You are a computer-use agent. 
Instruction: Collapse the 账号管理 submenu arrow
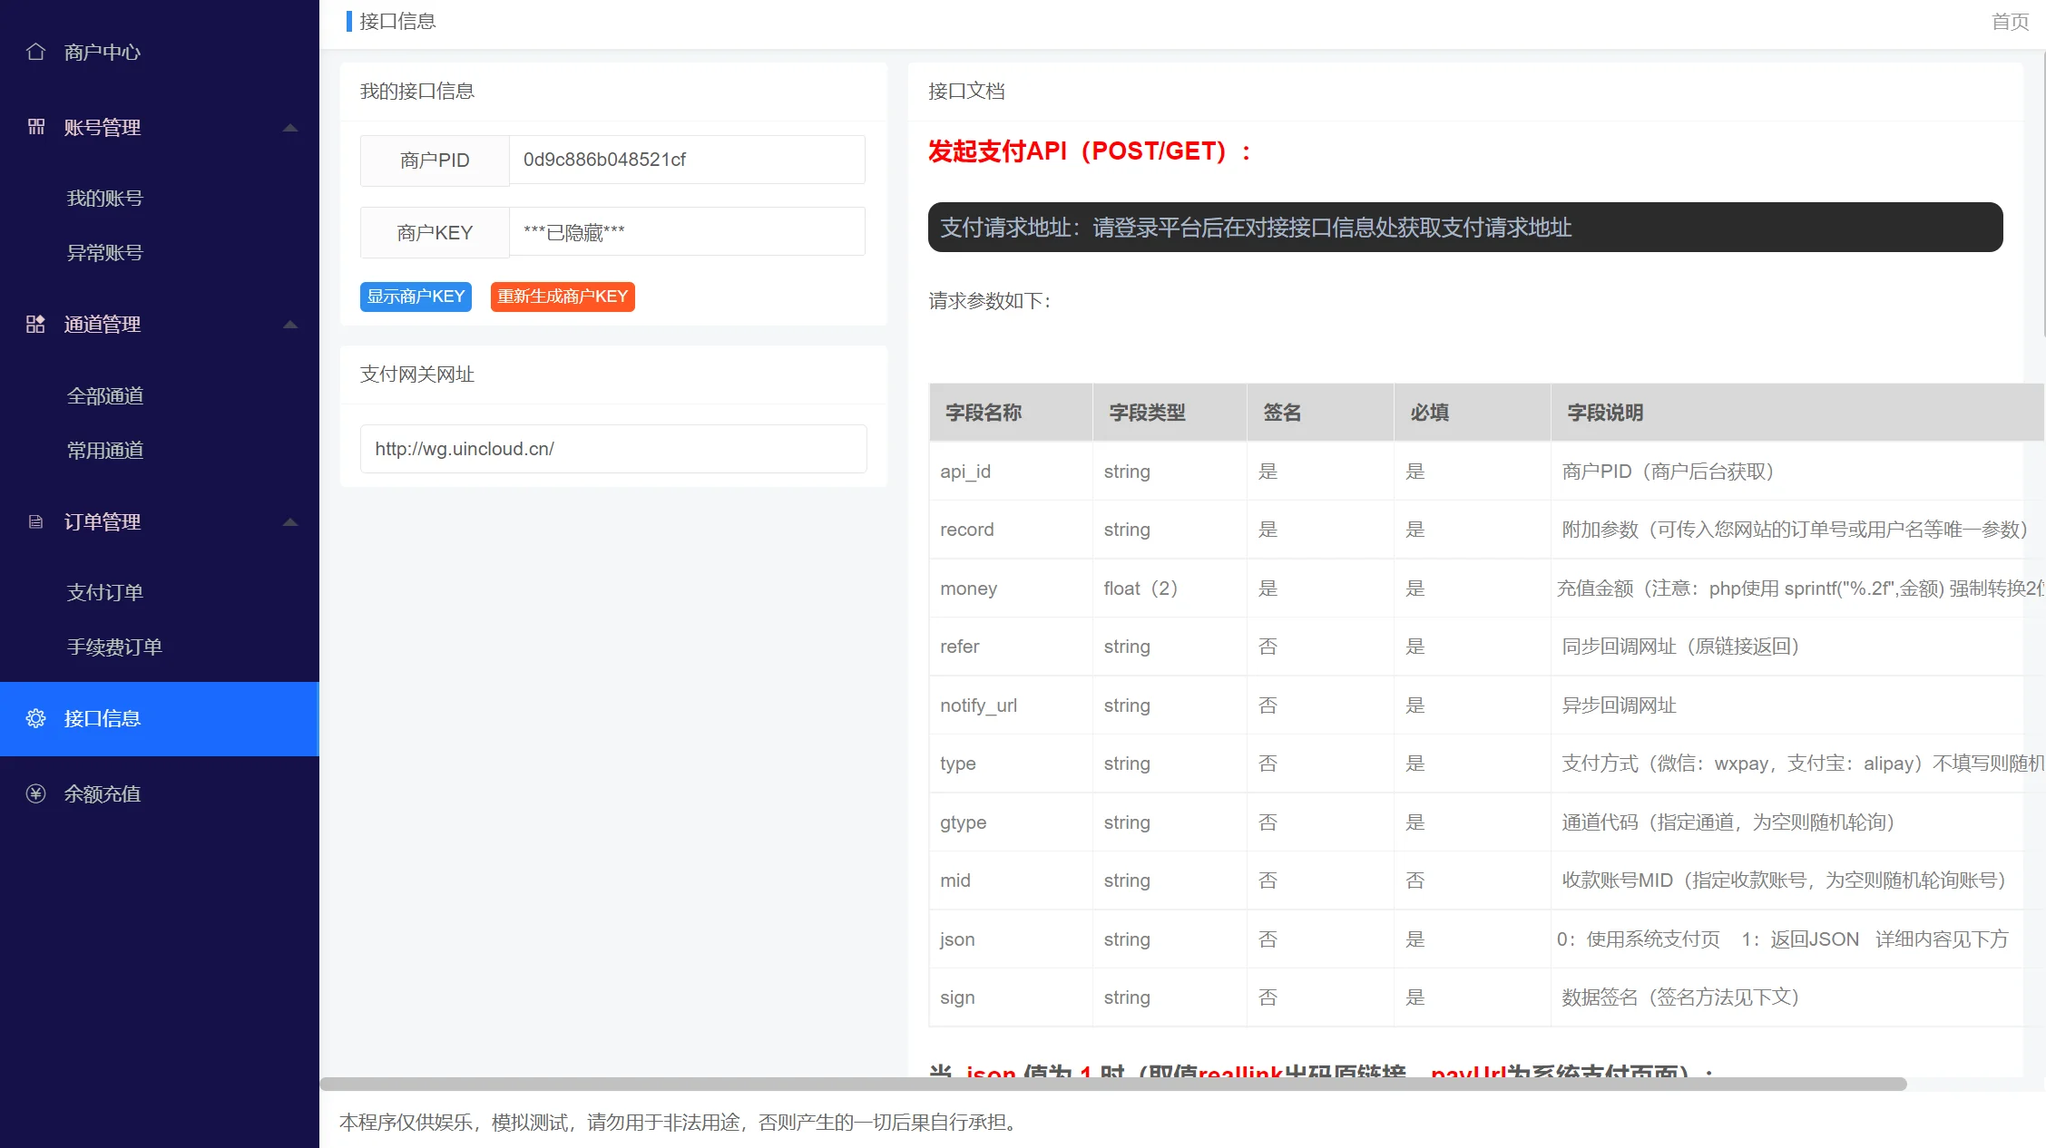point(290,128)
